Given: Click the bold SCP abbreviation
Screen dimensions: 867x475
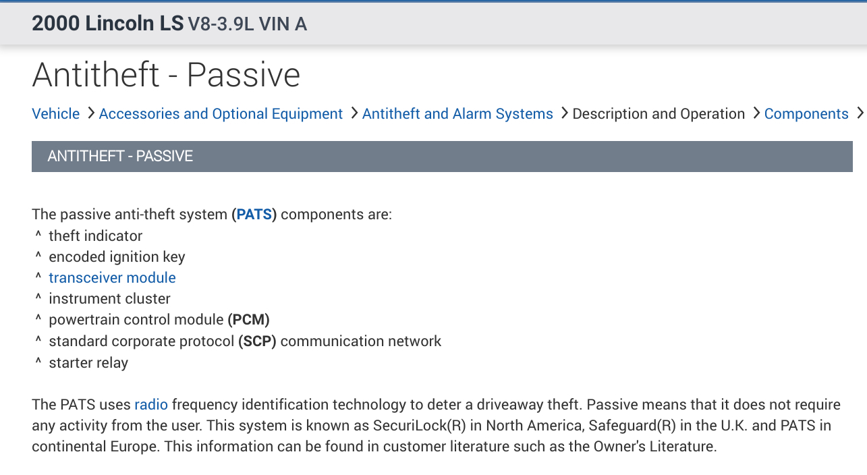Looking at the screenshot, I should tap(258, 341).
